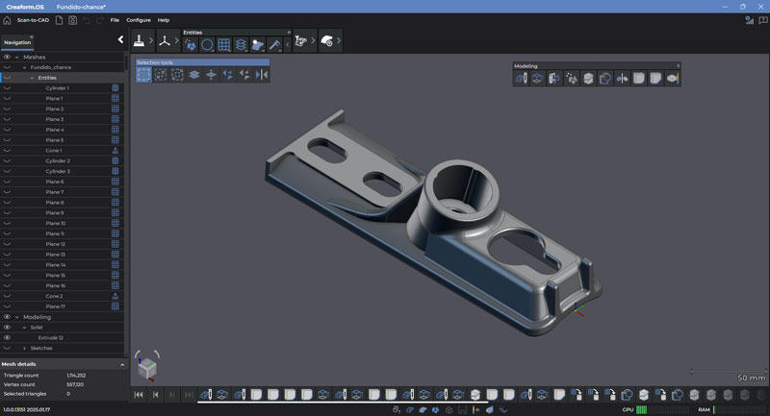Screen dimensions: 770x416
Task: Hide the Meshes group with eye icon
Action: pos(7,57)
